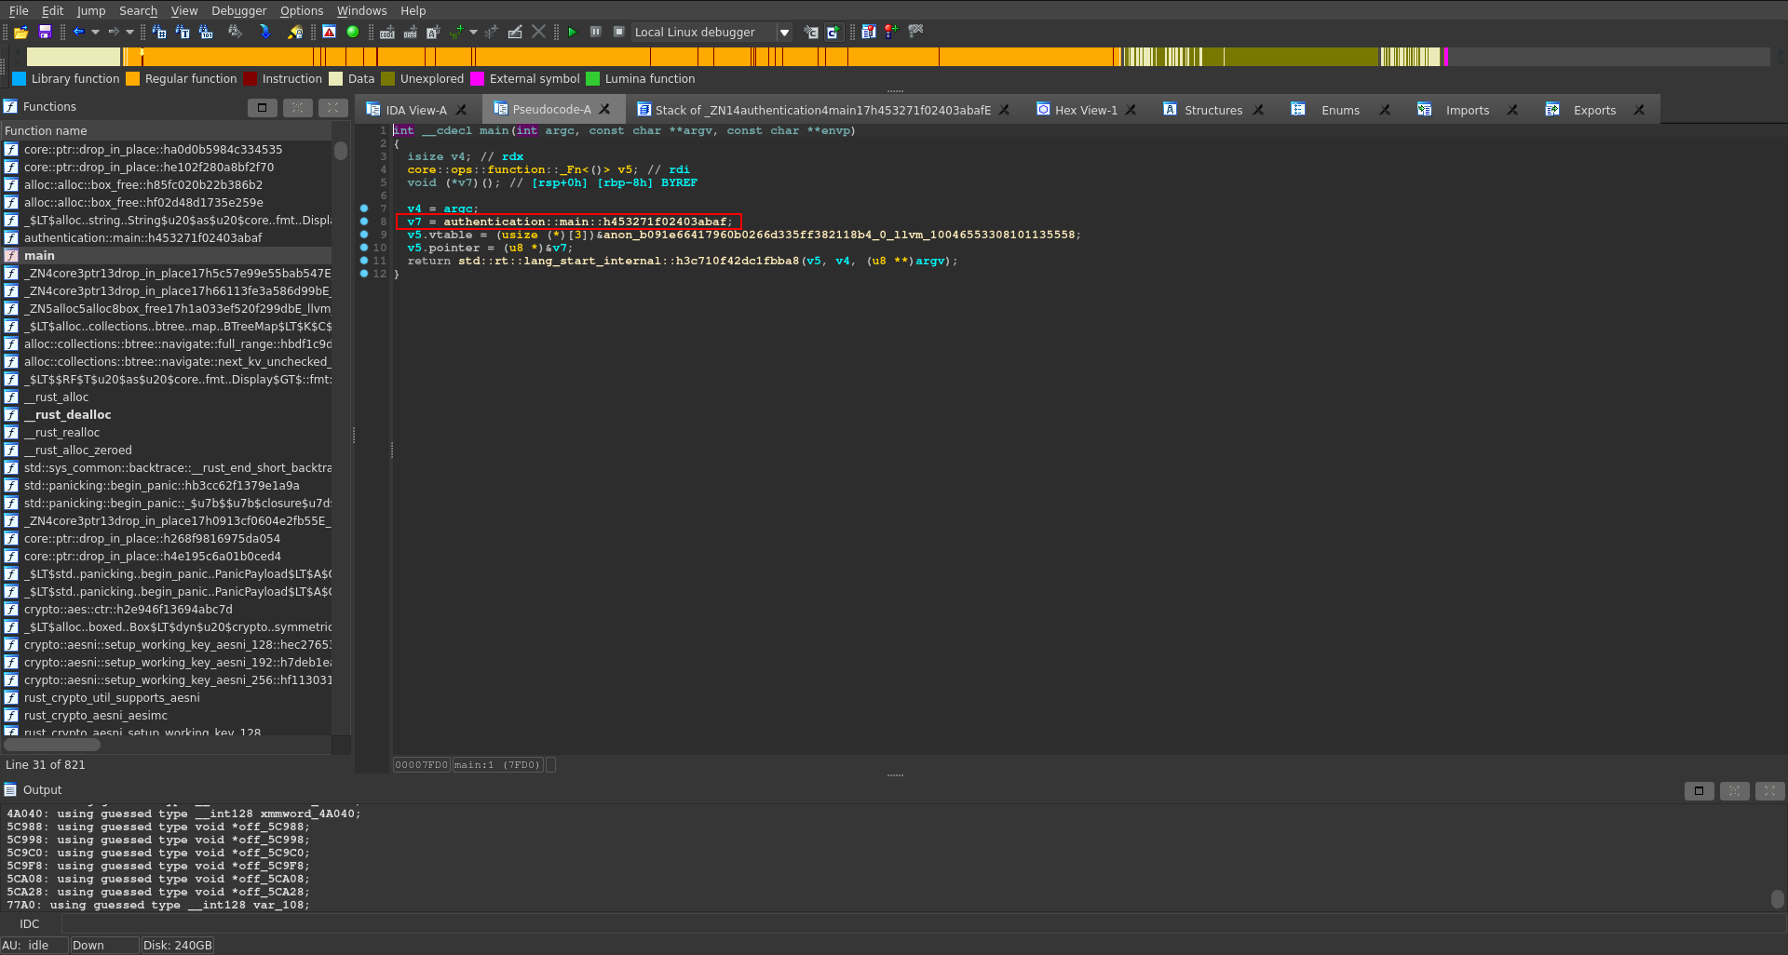Select the __rust_dealloc function in list
Viewport: 1788px width, 955px height.
tap(73, 415)
